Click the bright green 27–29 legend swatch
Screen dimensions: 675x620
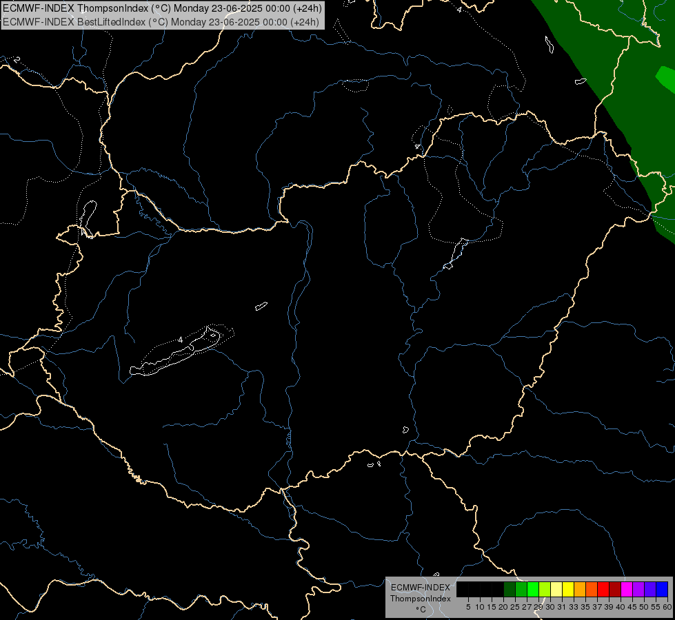(533, 589)
